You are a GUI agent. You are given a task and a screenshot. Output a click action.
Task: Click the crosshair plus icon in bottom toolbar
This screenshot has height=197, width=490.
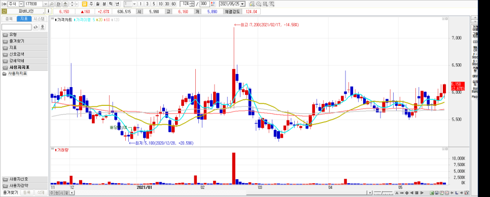pos(407,192)
